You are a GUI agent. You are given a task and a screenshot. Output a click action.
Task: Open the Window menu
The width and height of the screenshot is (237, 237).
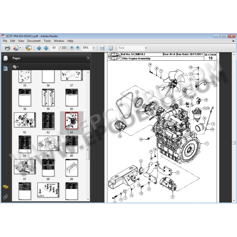point(59,41)
